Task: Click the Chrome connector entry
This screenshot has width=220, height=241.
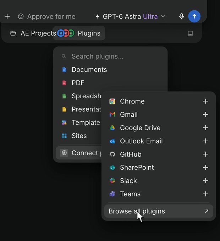Action: point(159,101)
